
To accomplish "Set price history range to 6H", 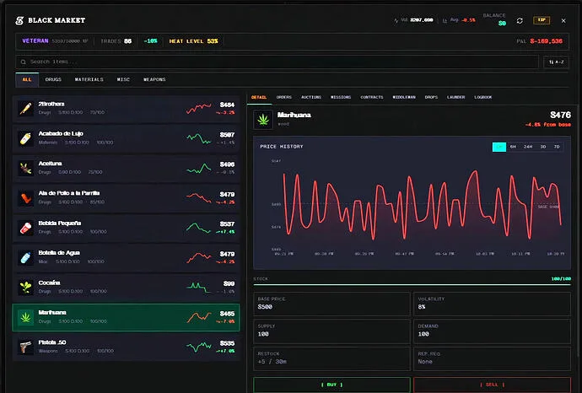I will click(513, 147).
